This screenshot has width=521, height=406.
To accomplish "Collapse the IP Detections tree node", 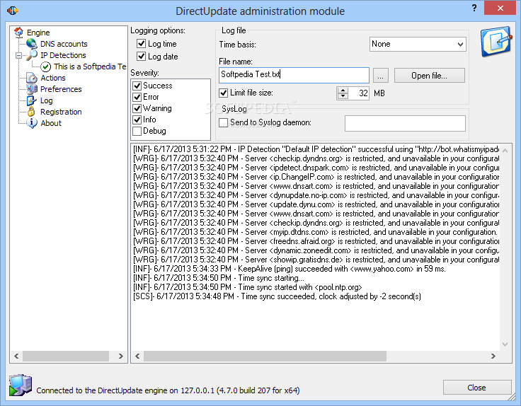I will coord(19,55).
